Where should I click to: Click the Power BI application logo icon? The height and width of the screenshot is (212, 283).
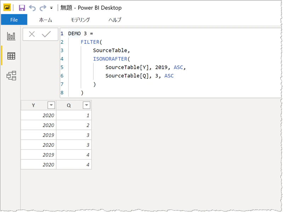coord(7,7)
